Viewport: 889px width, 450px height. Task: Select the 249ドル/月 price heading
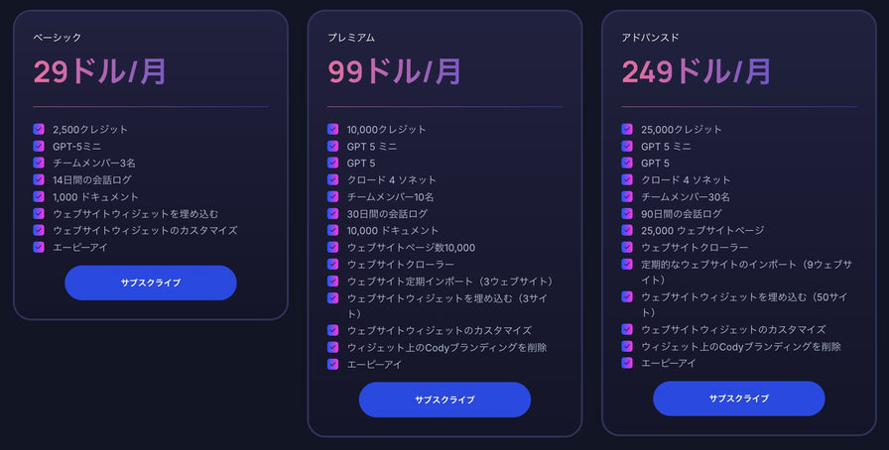(697, 72)
